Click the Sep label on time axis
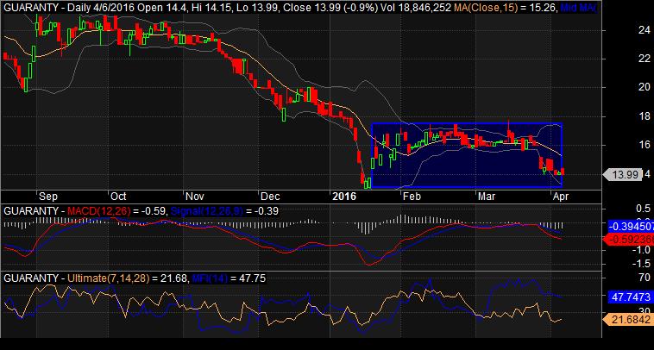 click(x=47, y=197)
